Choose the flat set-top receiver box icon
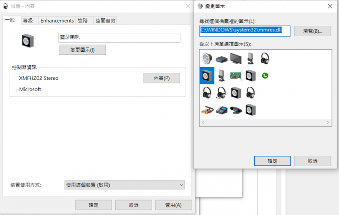The width and height of the screenshot is (339, 215). click(x=221, y=59)
